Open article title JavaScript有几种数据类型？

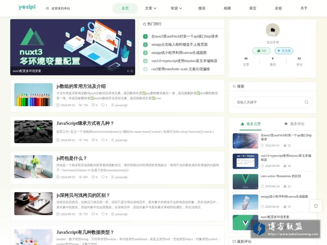coord(85,232)
